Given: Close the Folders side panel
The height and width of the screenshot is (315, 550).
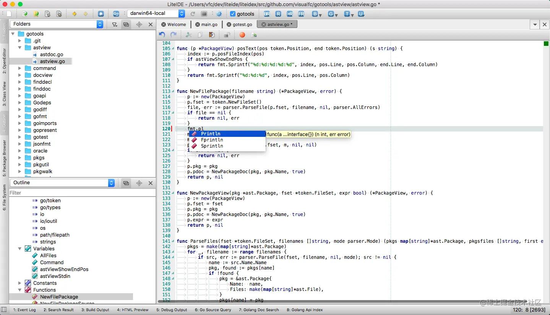Looking at the screenshot, I should click(x=151, y=24).
